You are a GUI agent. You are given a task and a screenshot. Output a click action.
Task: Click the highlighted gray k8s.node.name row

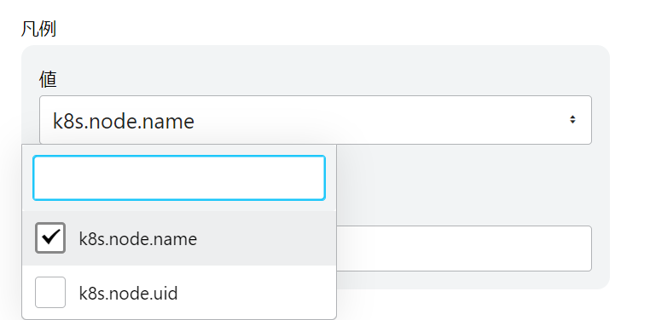pyautogui.click(x=179, y=238)
